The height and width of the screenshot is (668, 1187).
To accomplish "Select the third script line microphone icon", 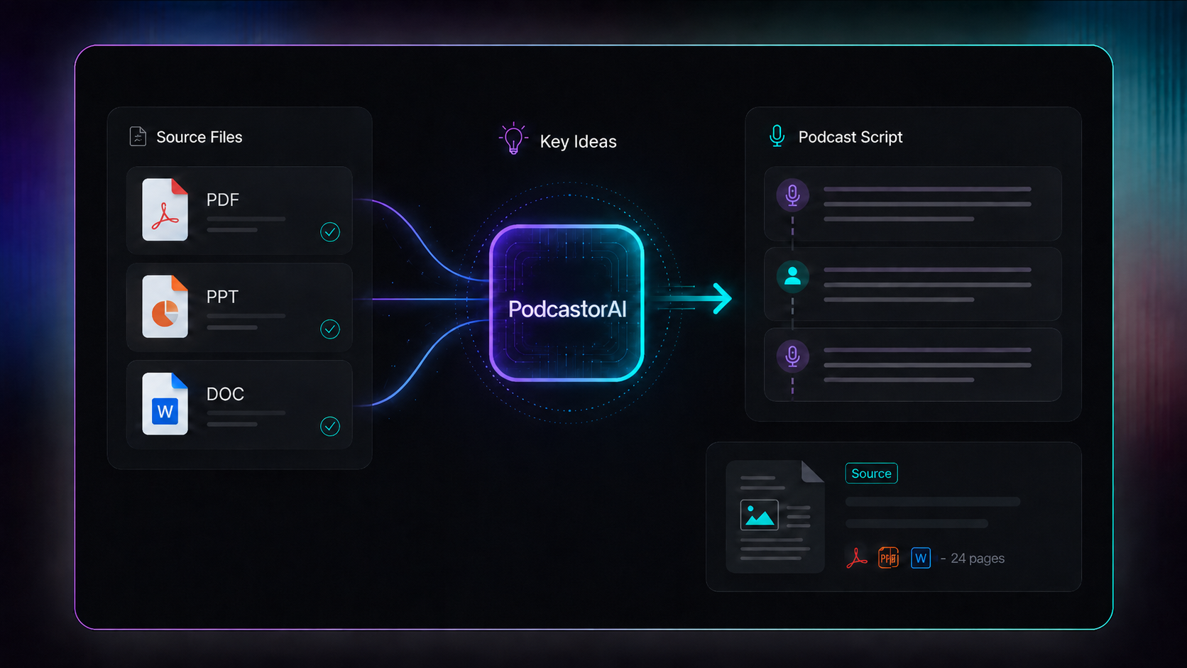I will coord(792,356).
